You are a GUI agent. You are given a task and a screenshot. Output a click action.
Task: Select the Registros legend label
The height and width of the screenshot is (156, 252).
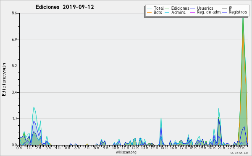(238, 12)
